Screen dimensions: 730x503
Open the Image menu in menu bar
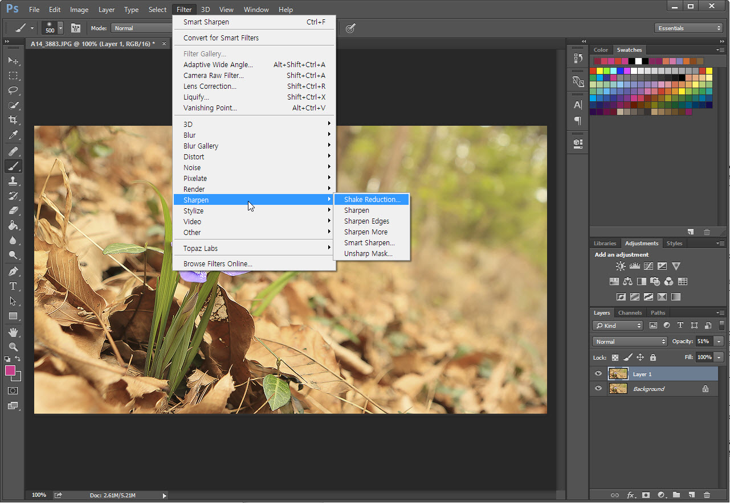click(79, 9)
